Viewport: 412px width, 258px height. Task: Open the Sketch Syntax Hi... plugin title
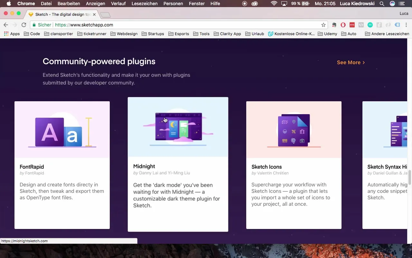pos(387,167)
